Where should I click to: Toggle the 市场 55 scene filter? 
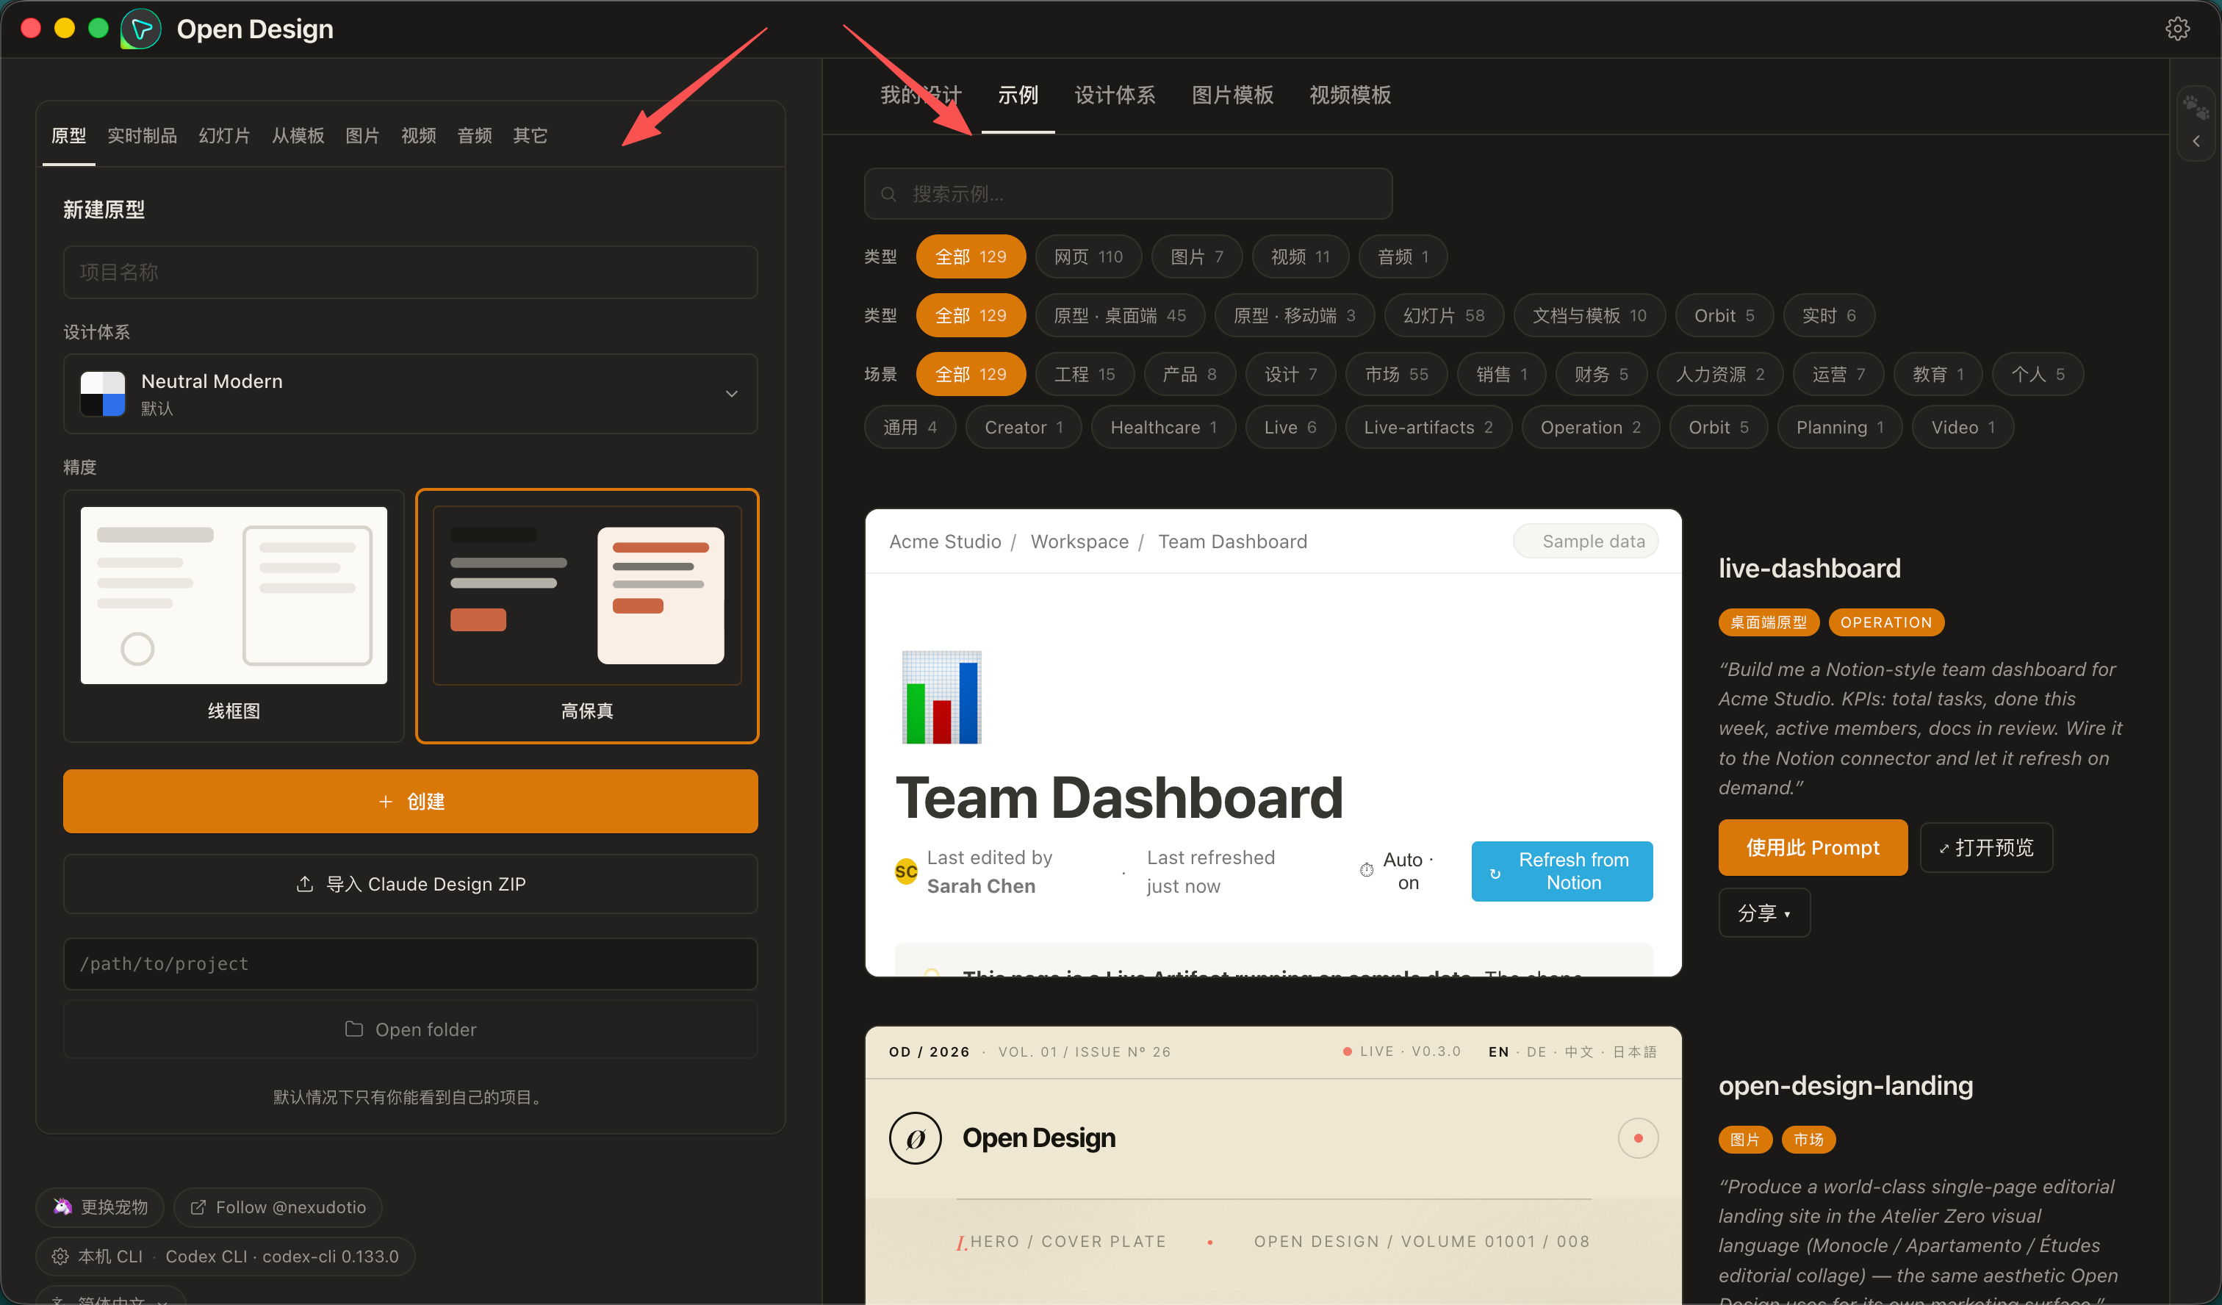click(1397, 374)
